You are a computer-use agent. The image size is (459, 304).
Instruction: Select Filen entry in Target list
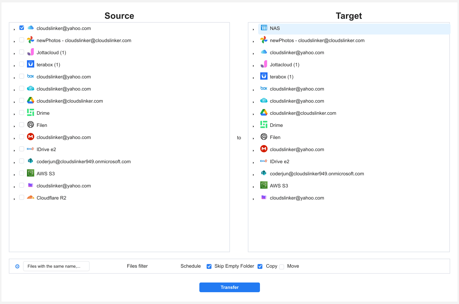(275, 137)
